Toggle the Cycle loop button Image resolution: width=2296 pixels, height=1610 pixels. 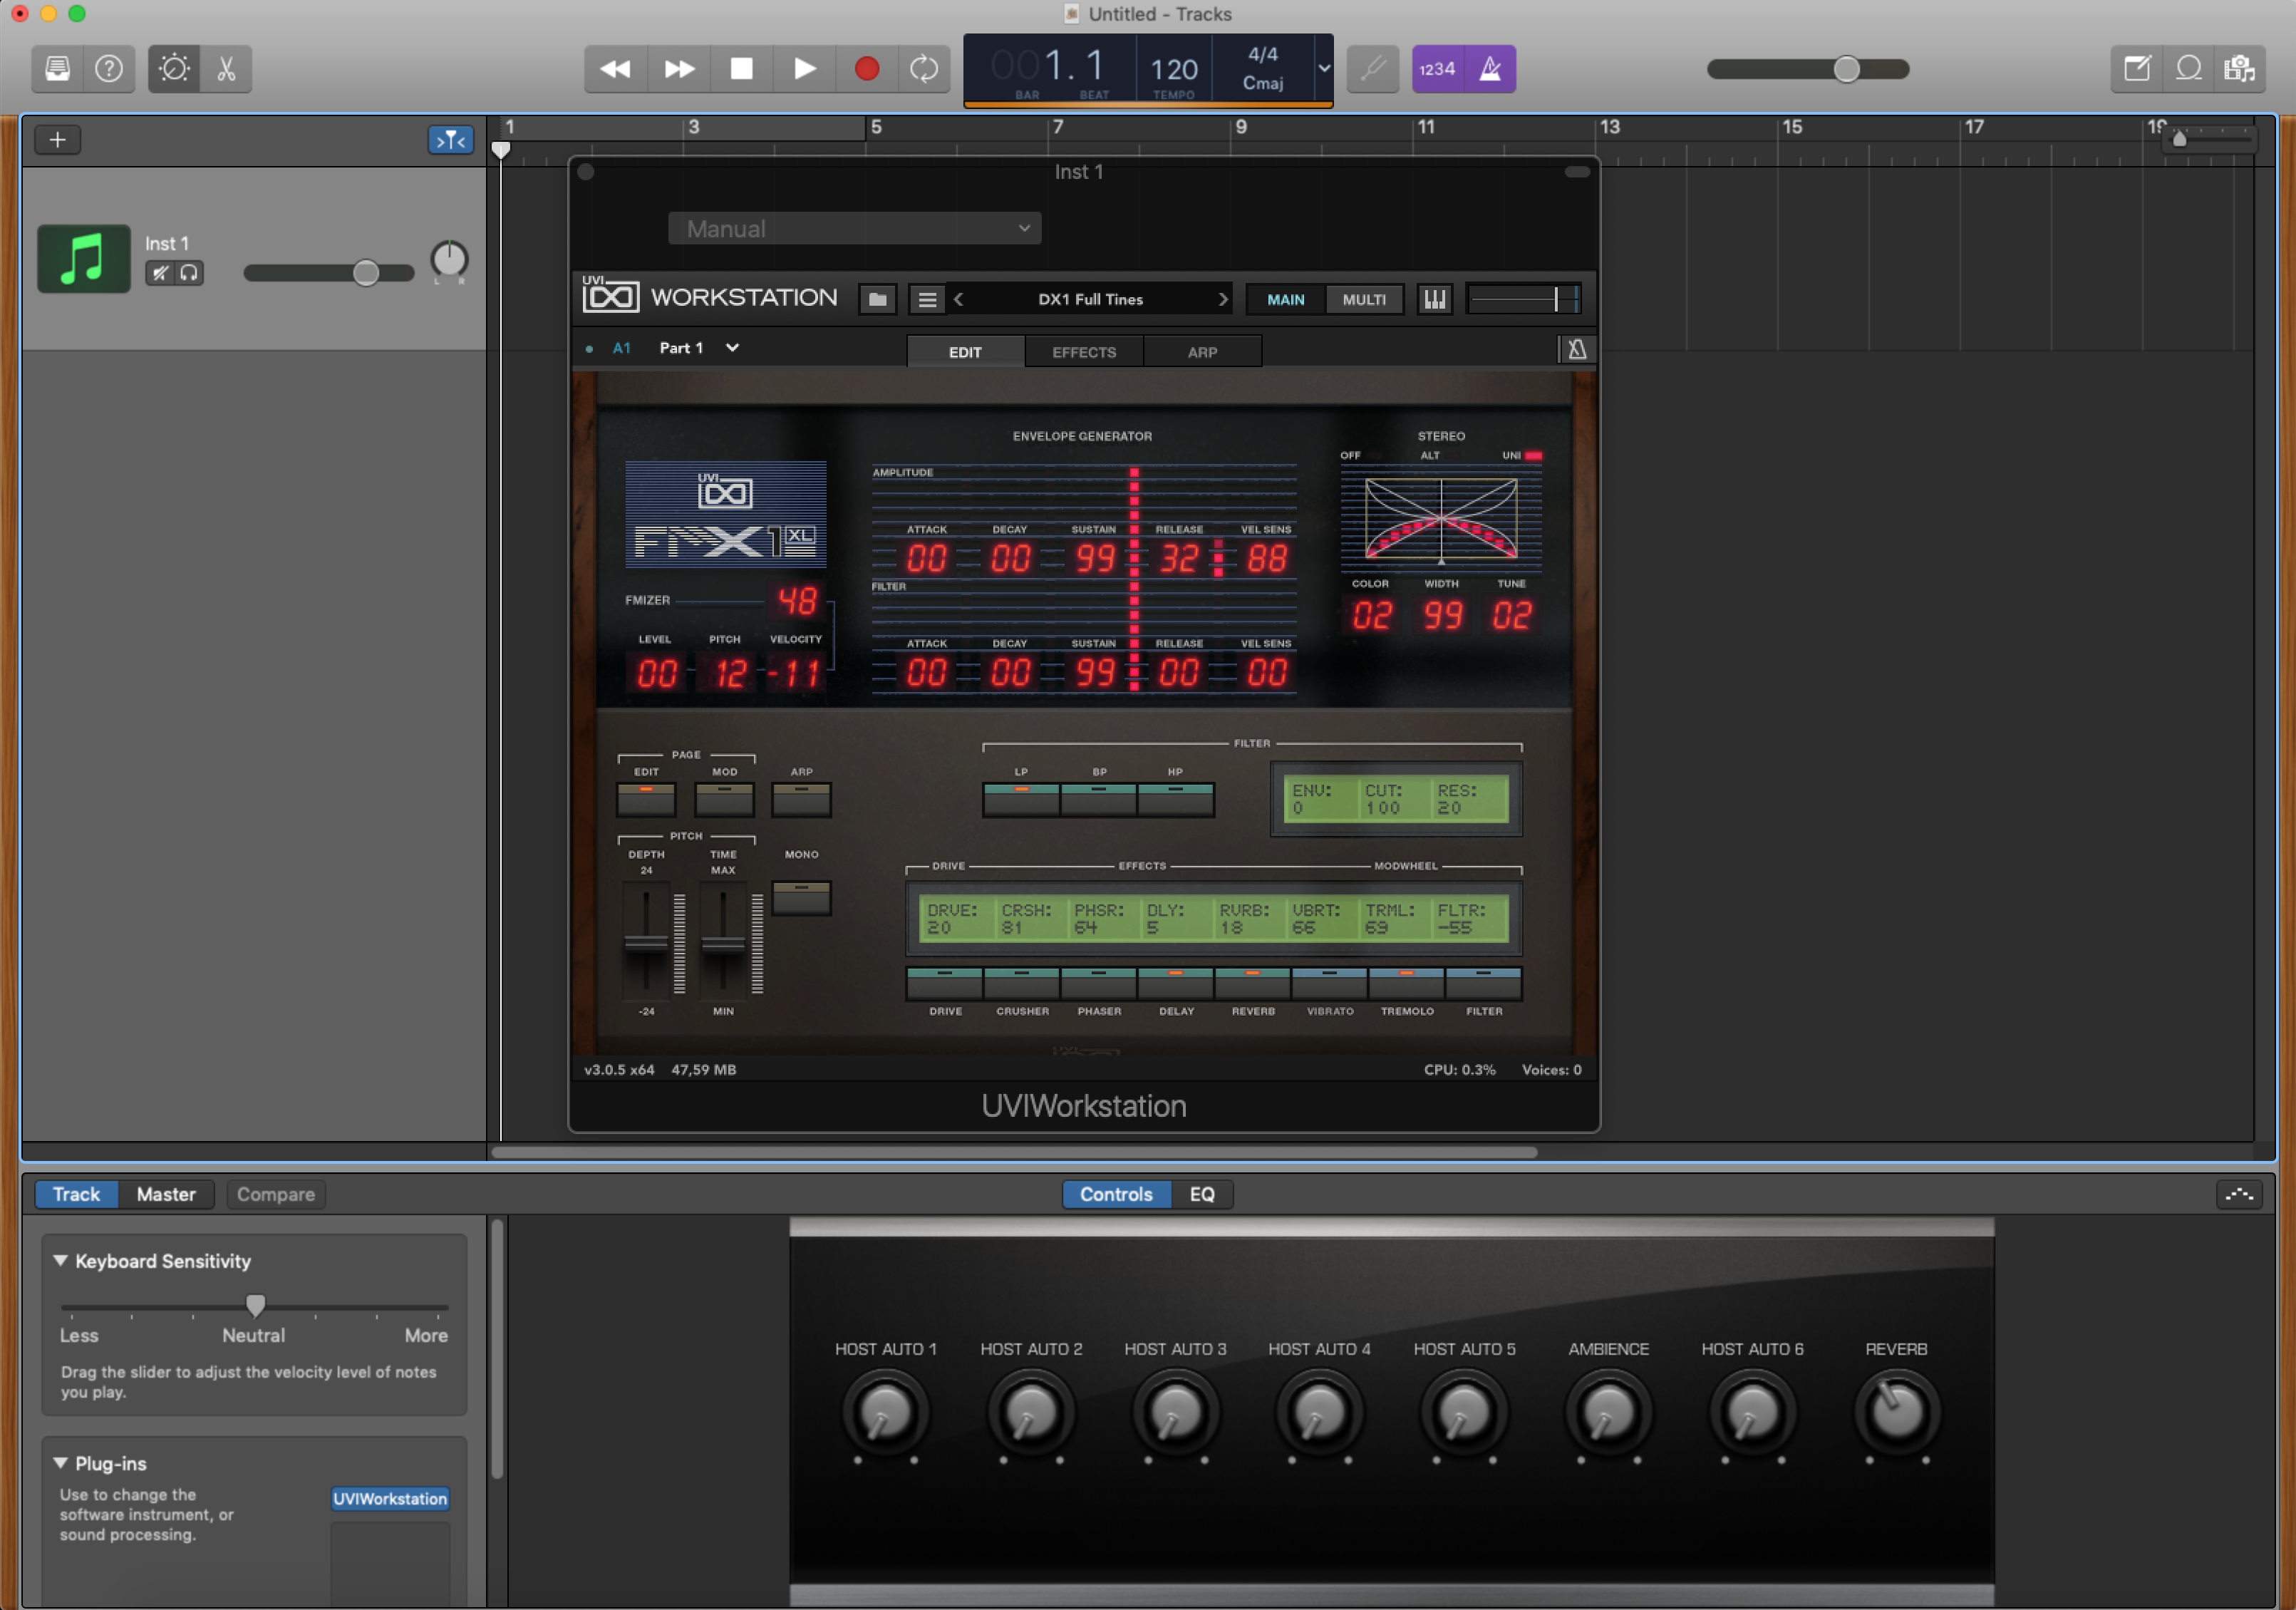pos(924,69)
